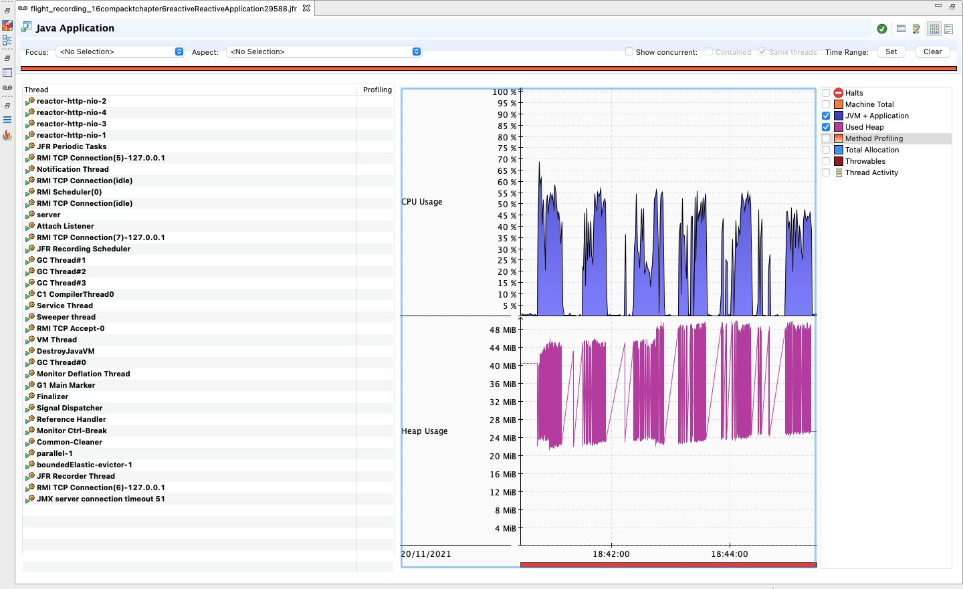Select the JFR Periodic Tasks thread row
Image resolution: width=963 pixels, height=589 pixels.
(208, 146)
